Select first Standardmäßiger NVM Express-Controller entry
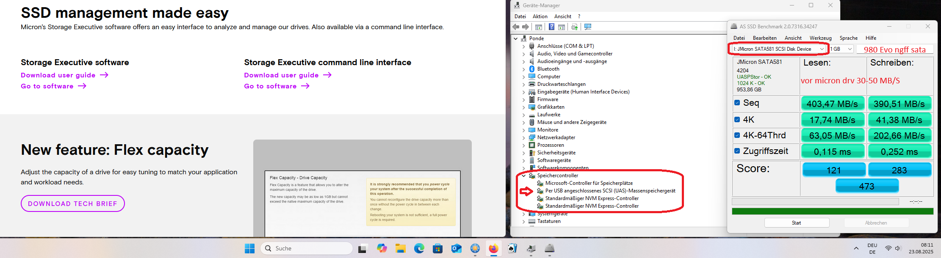This screenshot has width=941, height=258. [x=592, y=198]
